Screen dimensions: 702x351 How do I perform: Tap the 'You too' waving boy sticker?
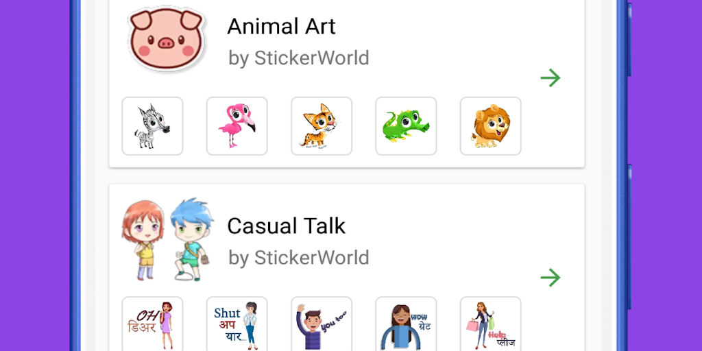click(322, 324)
